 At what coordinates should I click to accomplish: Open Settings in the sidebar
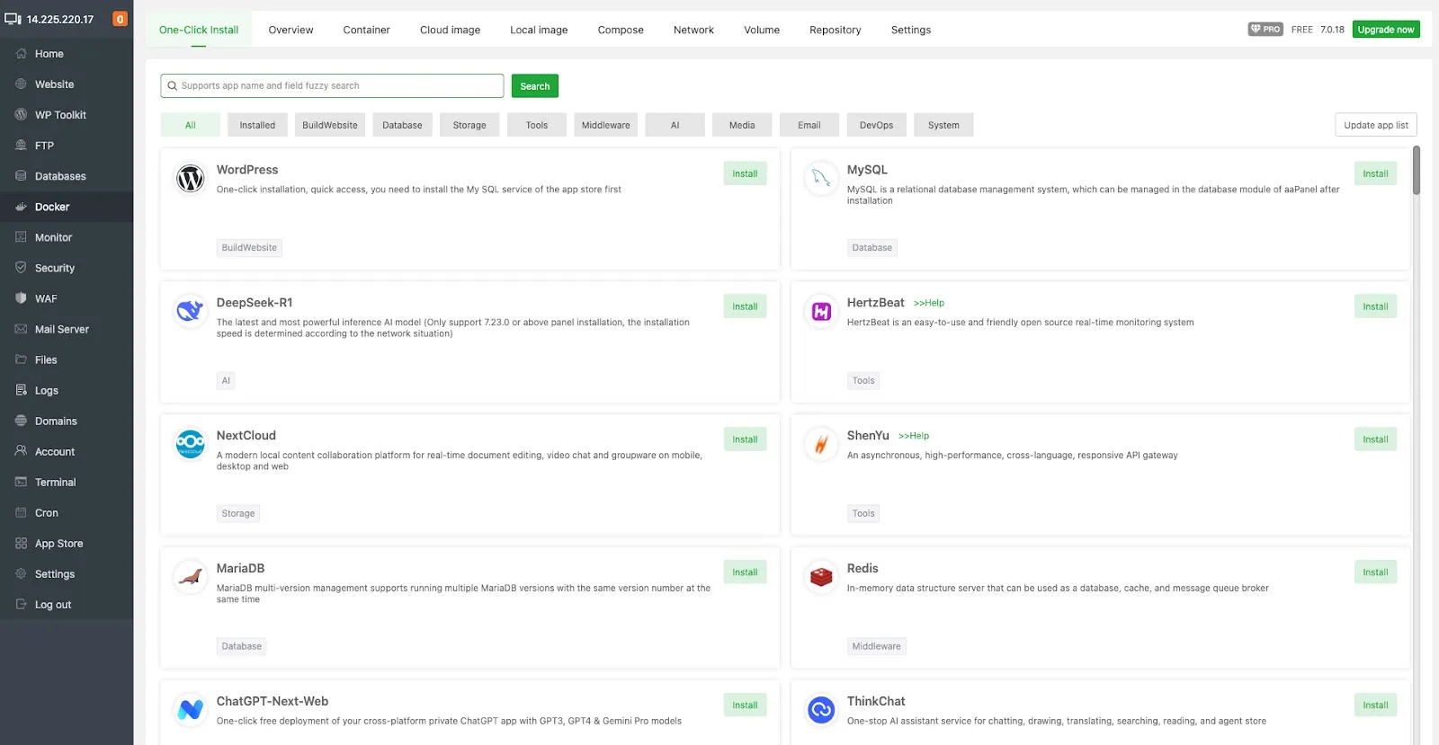(x=67, y=573)
